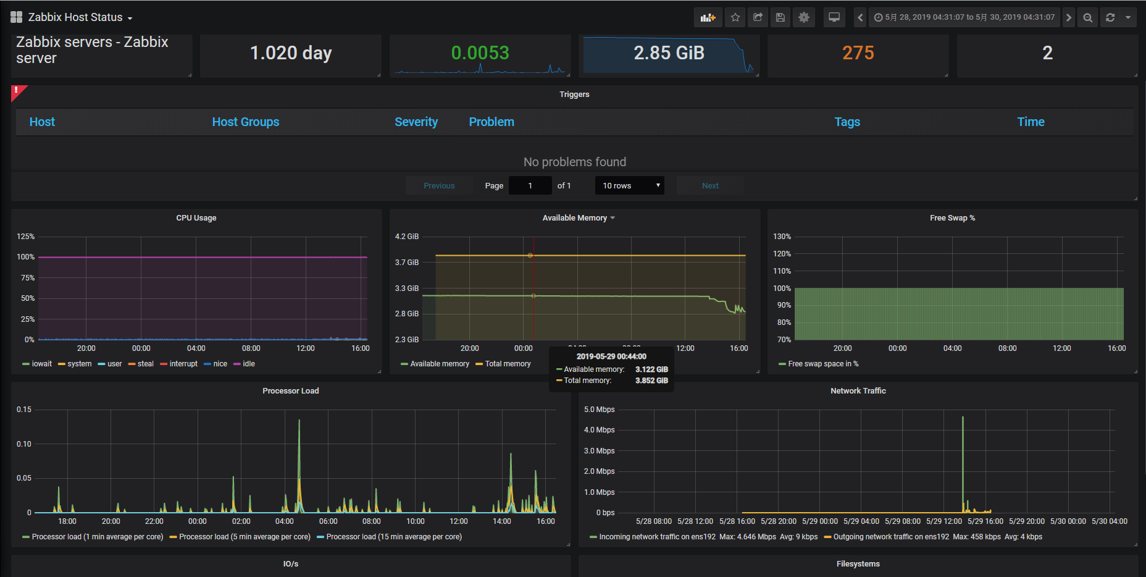Edit the page number field
1146x577 pixels.
tap(530, 185)
